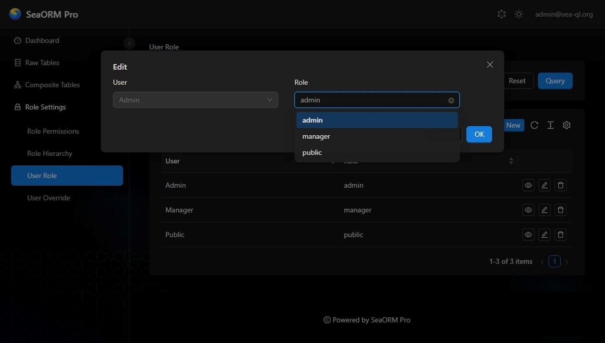Click the refresh icon in table toolbar
605x343 pixels.
click(x=534, y=125)
